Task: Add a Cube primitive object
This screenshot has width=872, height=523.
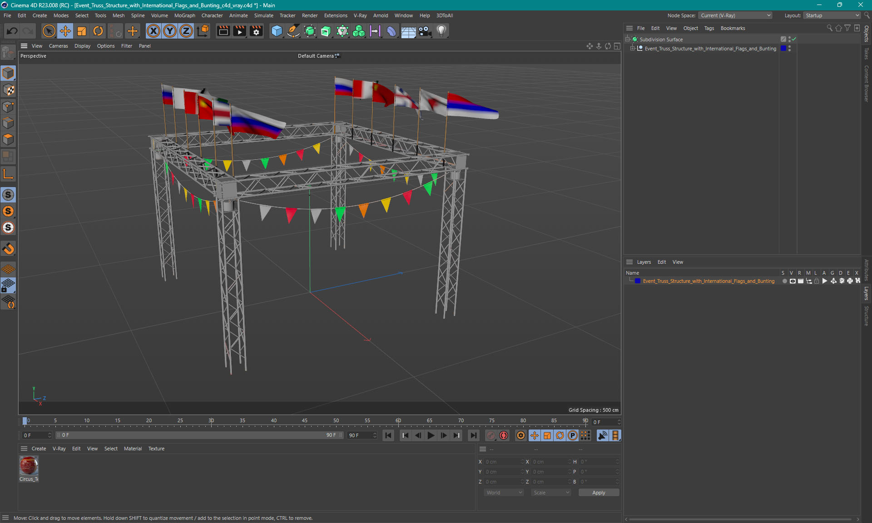Action: (x=276, y=31)
